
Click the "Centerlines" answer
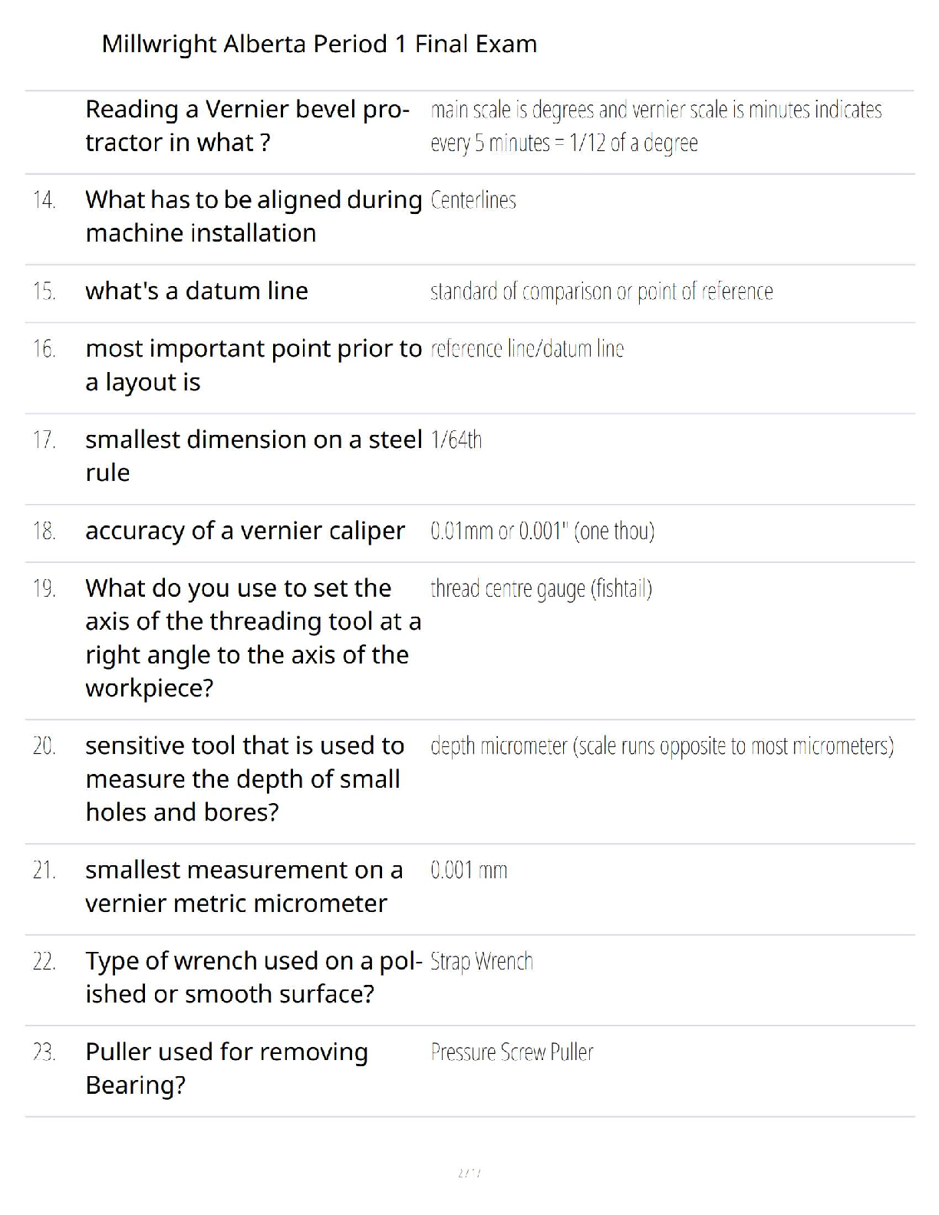pyautogui.click(x=473, y=200)
